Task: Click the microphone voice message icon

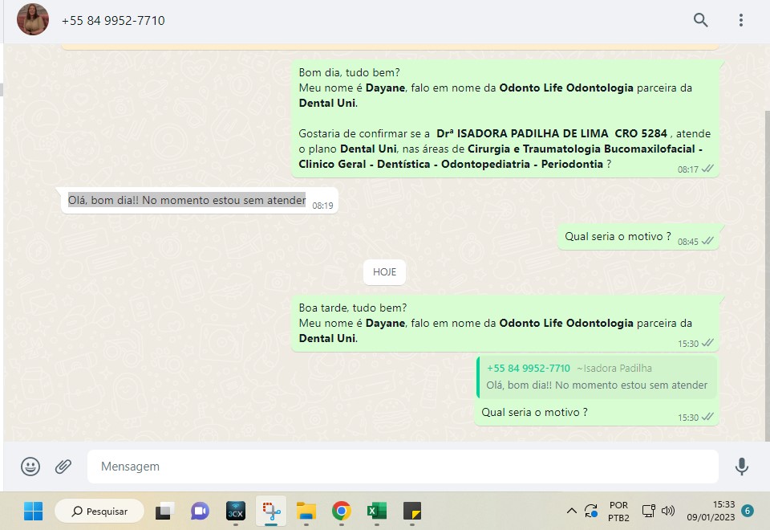Action: pos(742,467)
